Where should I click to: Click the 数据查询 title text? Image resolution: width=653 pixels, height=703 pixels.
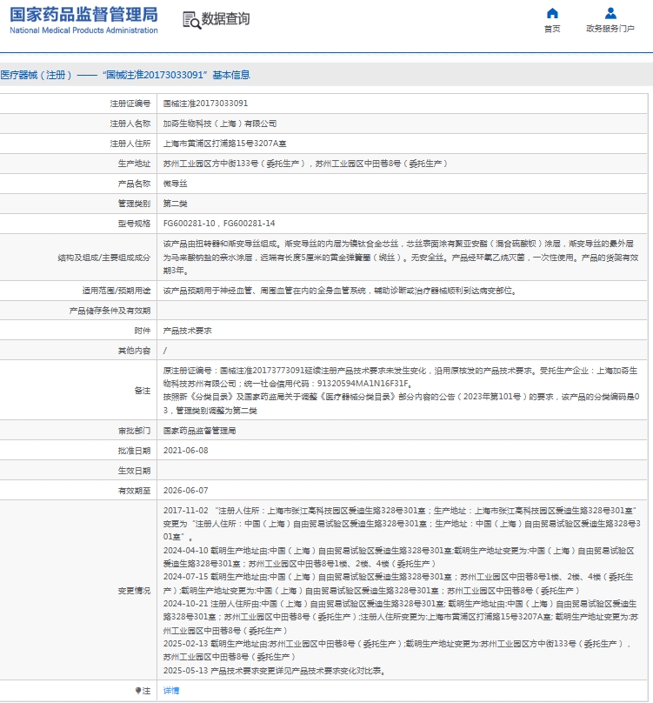pyautogui.click(x=225, y=19)
